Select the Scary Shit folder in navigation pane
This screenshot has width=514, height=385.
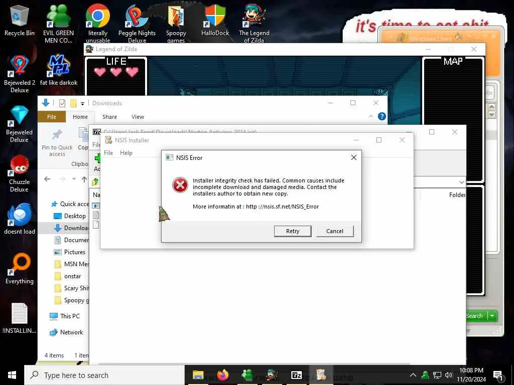(71, 288)
